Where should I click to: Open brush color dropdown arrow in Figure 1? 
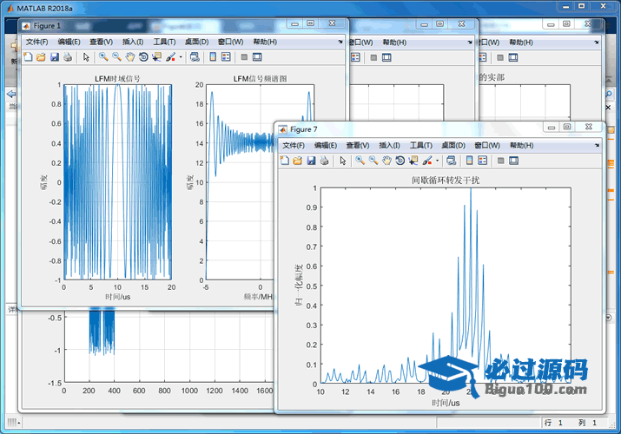181,57
